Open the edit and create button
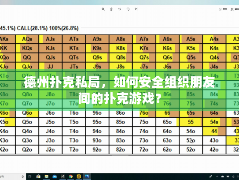Image resolution: width=239 pixels, height=180 pixels. (235, 9)
